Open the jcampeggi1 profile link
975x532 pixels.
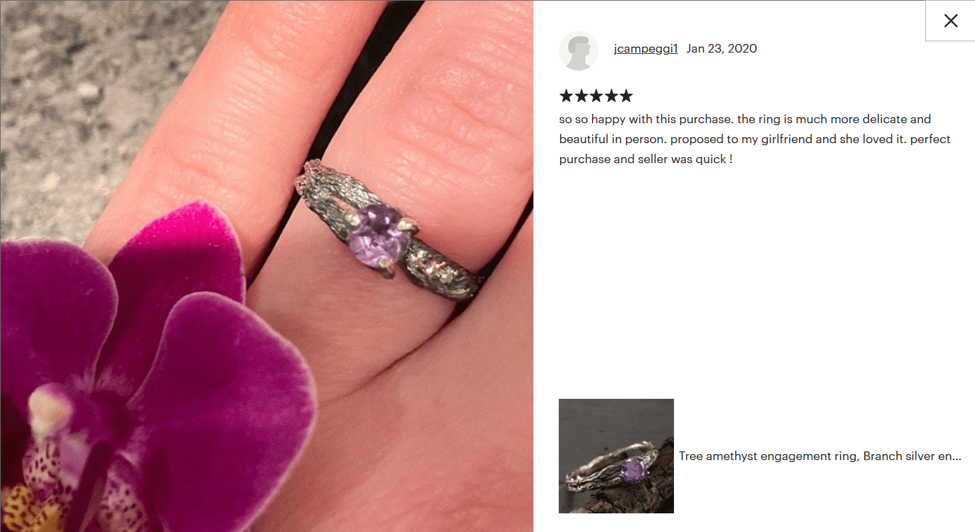coord(646,49)
